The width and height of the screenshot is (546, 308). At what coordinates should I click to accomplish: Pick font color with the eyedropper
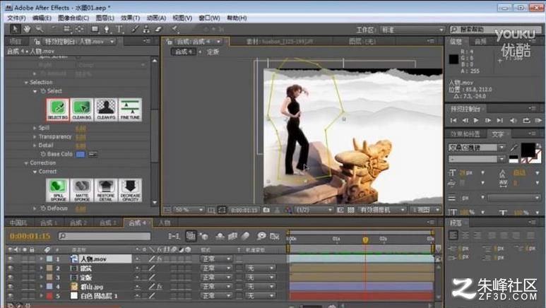[514, 148]
